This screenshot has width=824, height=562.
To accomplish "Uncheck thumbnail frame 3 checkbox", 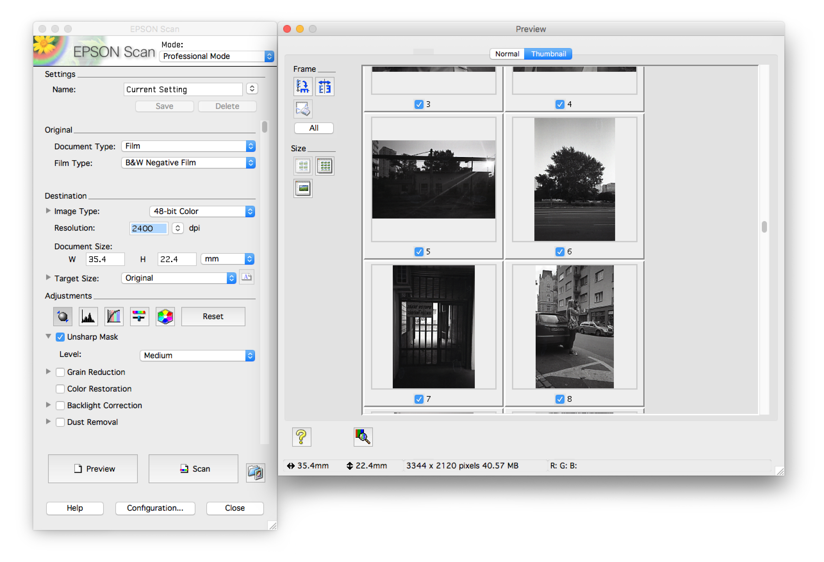I will click(x=419, y=104).
